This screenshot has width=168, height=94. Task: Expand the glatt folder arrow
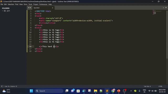coord(2,11)
